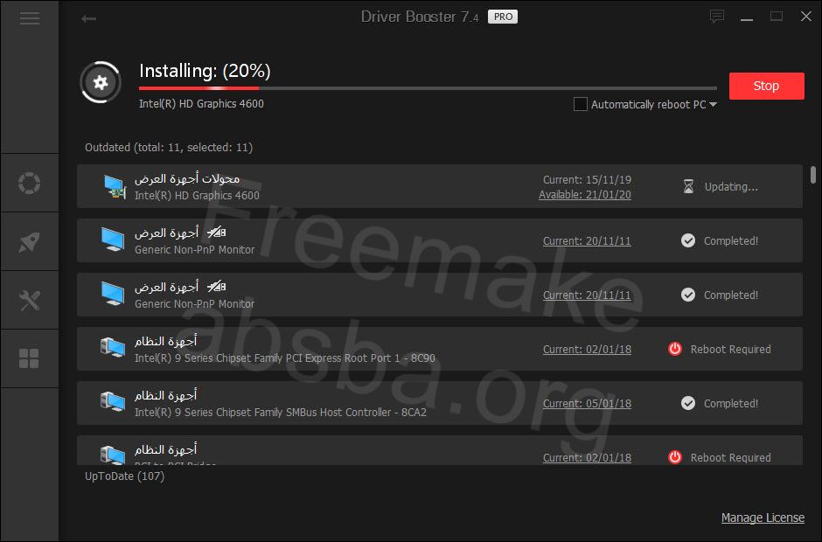Expand the Outdated (total: 11) section header
Viewport: 822px width, 542px height.
pos(169,147)
